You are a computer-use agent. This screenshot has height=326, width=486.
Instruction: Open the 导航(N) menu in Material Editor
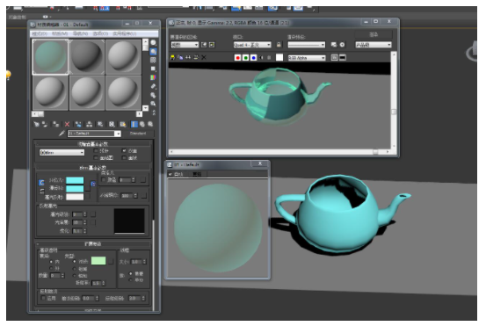click(80, 33)
